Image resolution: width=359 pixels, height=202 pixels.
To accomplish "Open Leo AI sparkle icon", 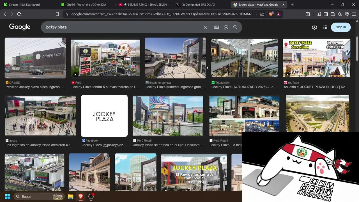I will pyautogui.click(x=340, y=14).
